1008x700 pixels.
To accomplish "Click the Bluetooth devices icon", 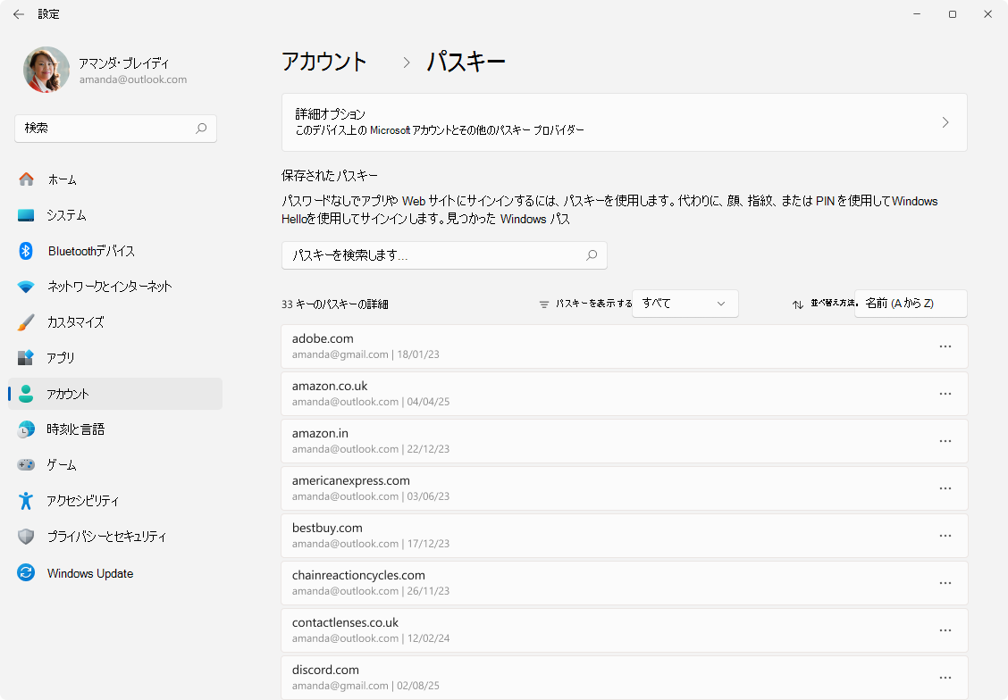I will pos(26,251).
